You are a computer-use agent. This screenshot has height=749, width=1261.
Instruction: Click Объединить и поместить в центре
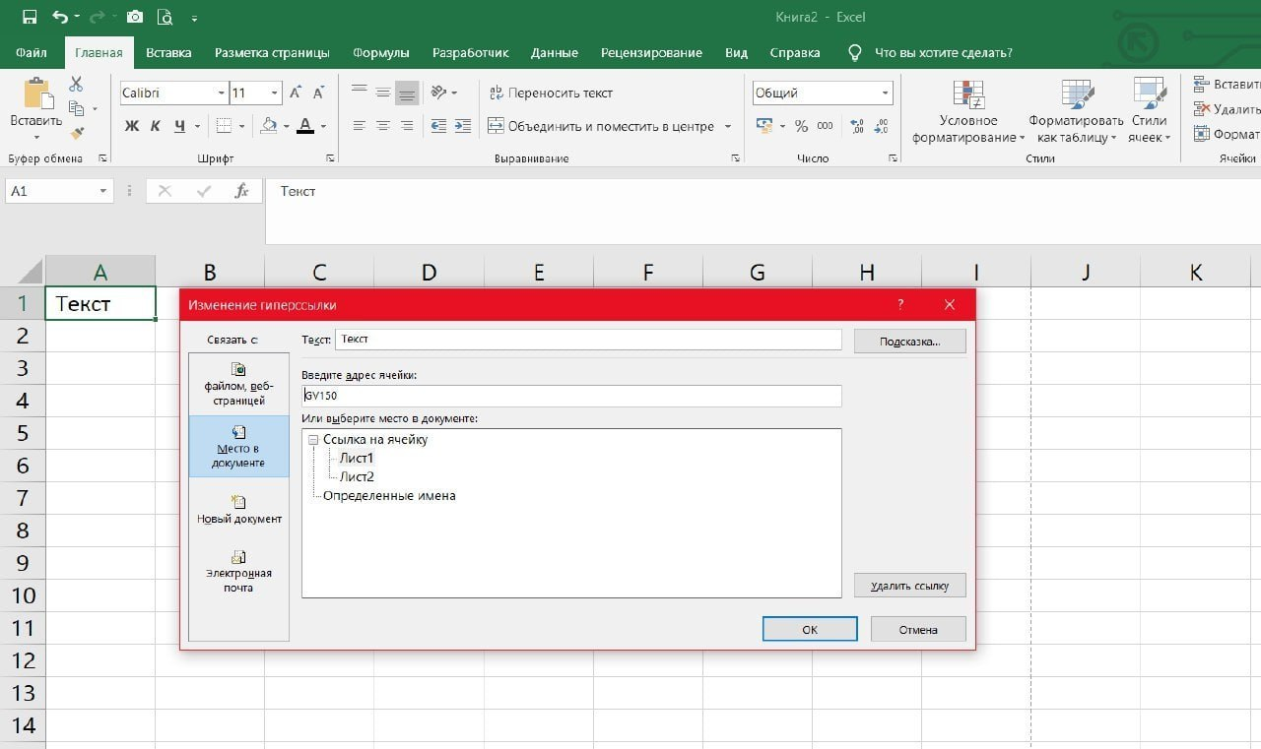click(602, 126)
